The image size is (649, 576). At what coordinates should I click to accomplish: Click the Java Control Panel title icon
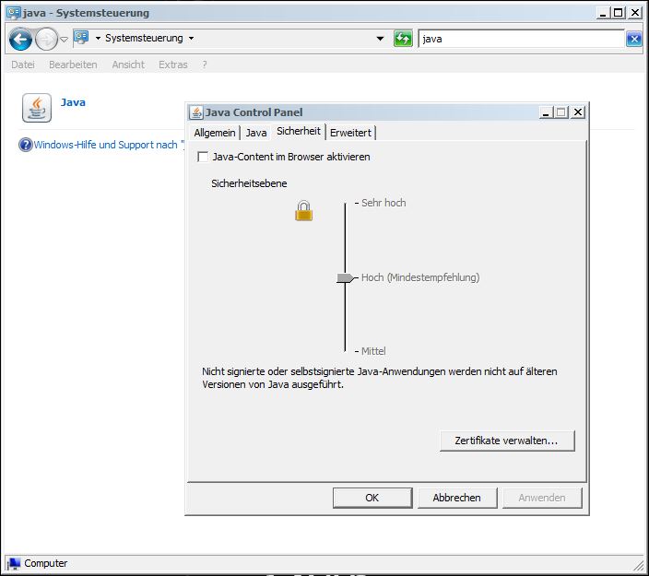[196, 112]
